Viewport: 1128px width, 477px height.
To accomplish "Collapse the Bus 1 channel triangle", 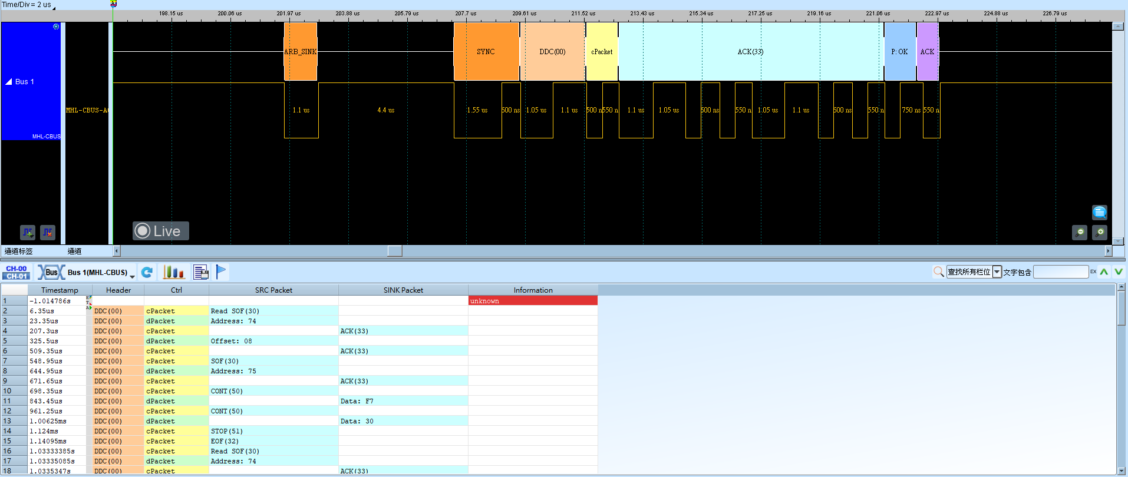I will point(9,82).
